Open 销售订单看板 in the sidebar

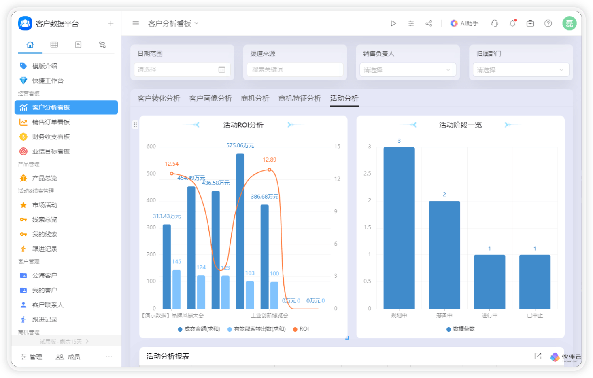coord(66,122)
